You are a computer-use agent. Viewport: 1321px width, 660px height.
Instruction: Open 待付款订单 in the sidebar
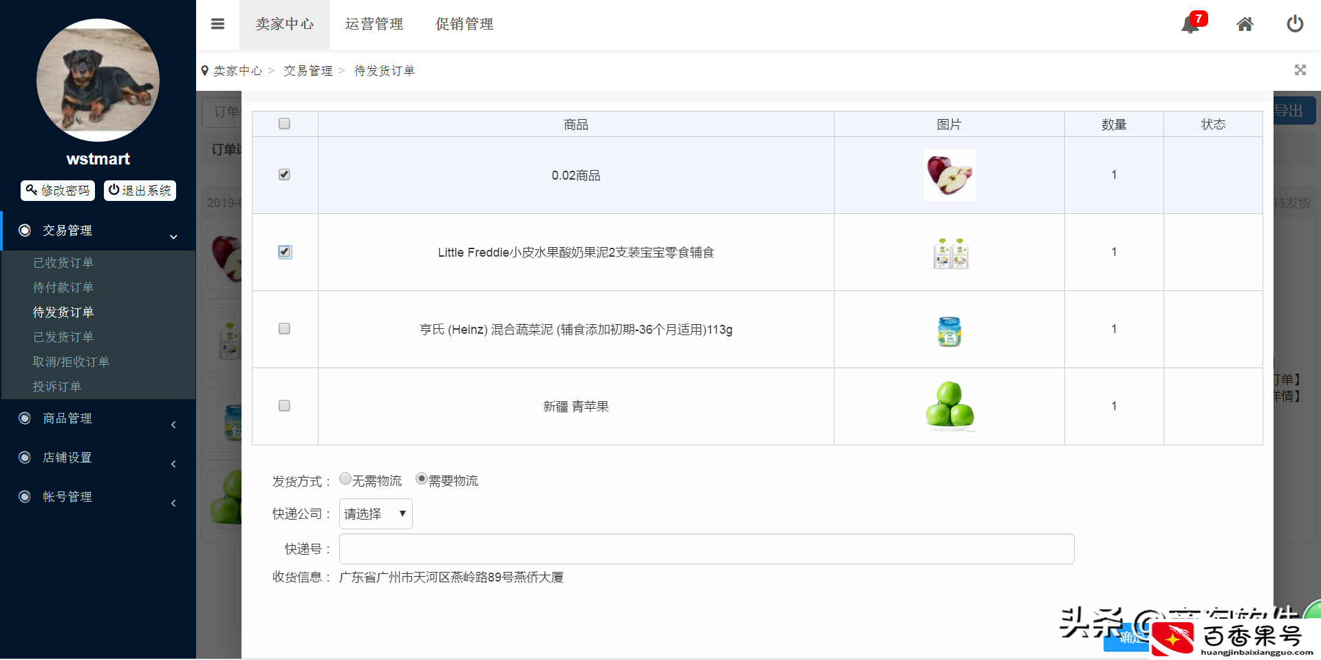pyautogui.click(x=63, y=288)
